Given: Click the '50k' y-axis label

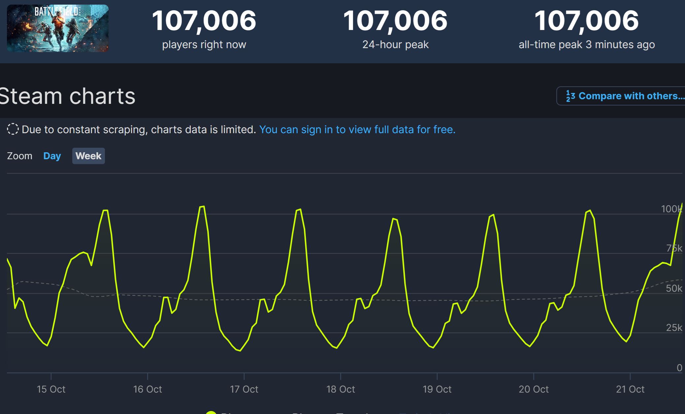Looking at the screenshot, I should tap(674, 288).
